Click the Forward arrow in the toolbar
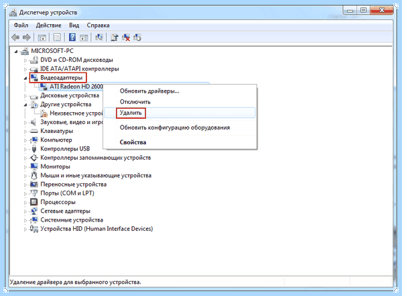Viewport: 402px width, 296px height. [x=27, y=38]
